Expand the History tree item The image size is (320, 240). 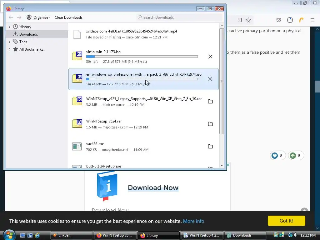[9, 27]
